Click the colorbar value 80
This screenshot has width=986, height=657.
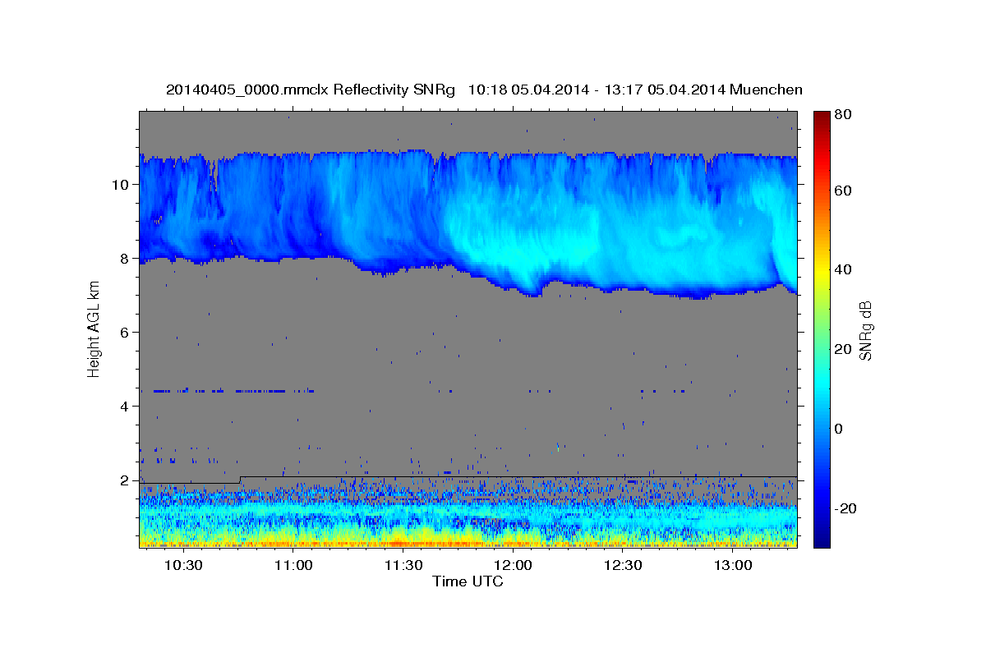(842, 114)
